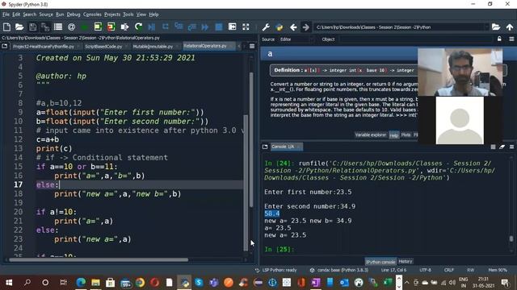Go forward to next directory
The image size is (517, 290).
click(x=306, y=27)
